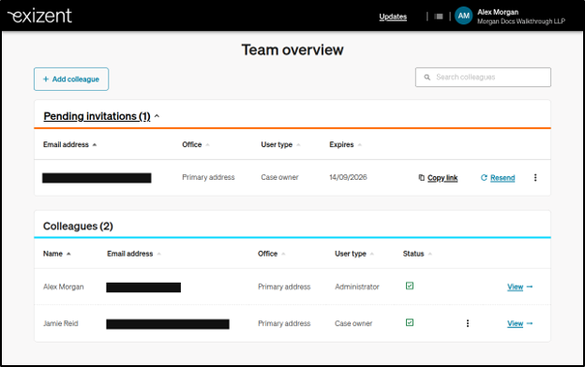Click the redacted pending invitation email
This screenshot has width=585, height=367.
tap(97, 178)
